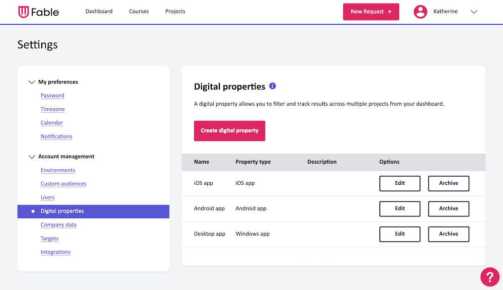This screenshot has height=290, width=503.
Task: Click the Options column header
Action: click(389, 162)
